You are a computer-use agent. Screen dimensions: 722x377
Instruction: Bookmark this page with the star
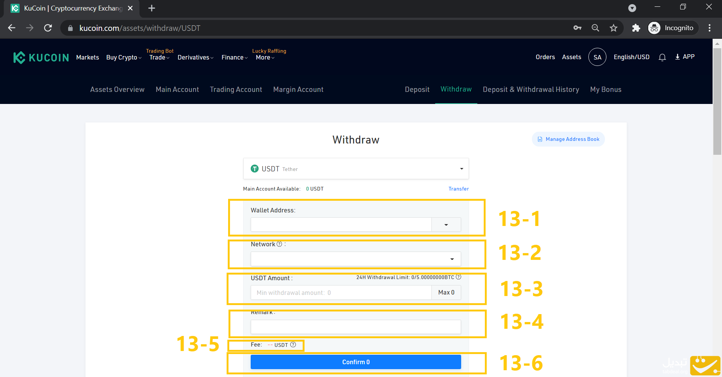[614, 28]
